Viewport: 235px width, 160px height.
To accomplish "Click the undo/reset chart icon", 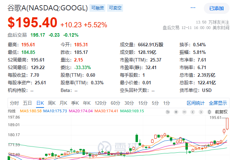I will tap(168, 112).
